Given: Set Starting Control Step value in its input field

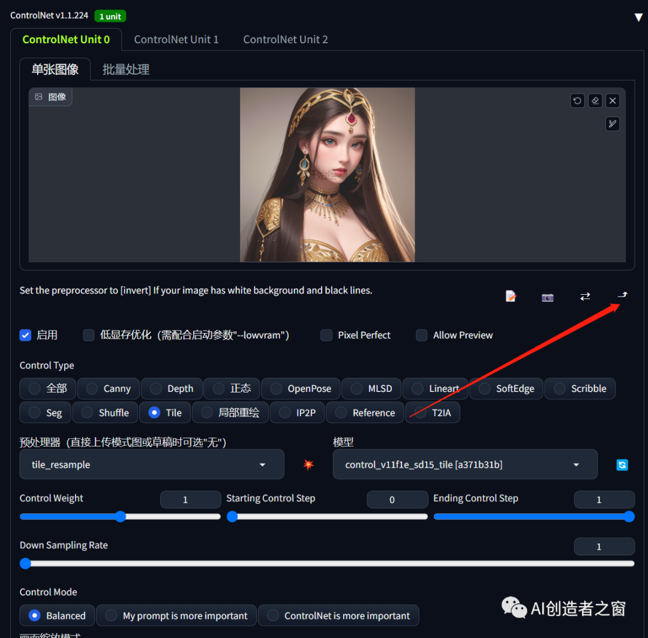Looking at the screenshot, I should tap(397, 499).
